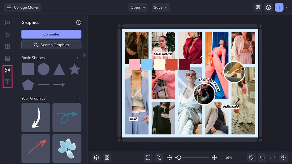Collapse the Basic Shapes section
292x164 pixels.
pyautogui.click(x=77, y=58)
